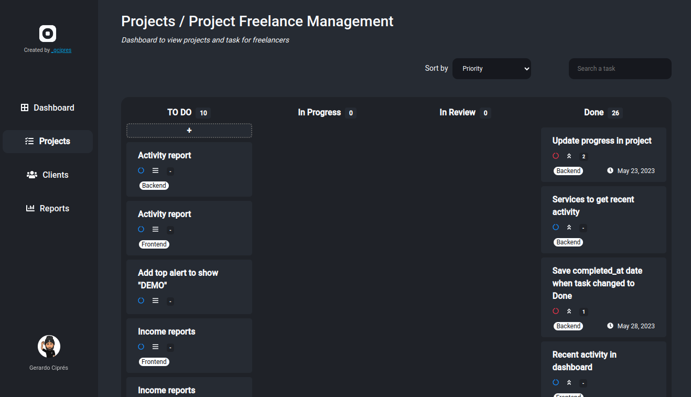The image size is (691, 397).
Task: Click priority icon on first Activity report card
Action: pos(155,170)
